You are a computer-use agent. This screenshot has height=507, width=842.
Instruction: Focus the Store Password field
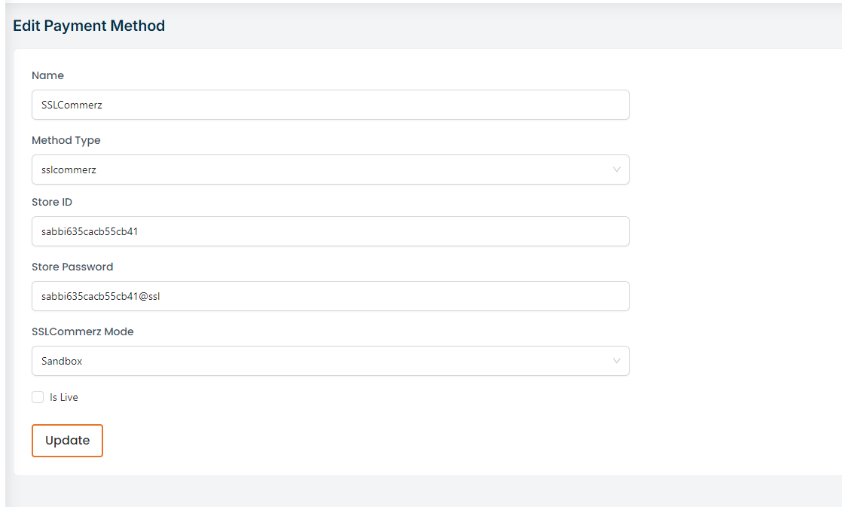(330, 296)
